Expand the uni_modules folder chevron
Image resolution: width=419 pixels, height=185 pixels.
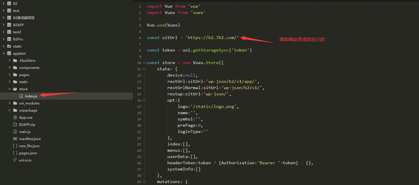(x=9, y=103)
